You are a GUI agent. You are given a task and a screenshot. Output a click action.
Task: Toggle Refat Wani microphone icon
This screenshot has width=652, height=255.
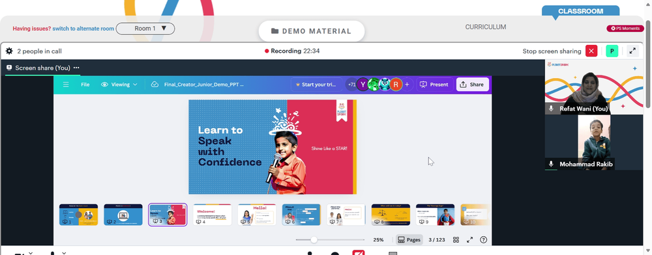click(551, 109)
